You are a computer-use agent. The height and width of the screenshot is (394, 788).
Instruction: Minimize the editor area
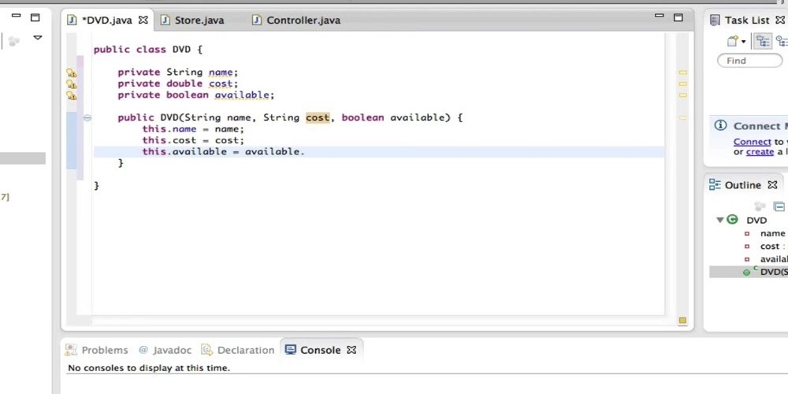pos(659,17)
